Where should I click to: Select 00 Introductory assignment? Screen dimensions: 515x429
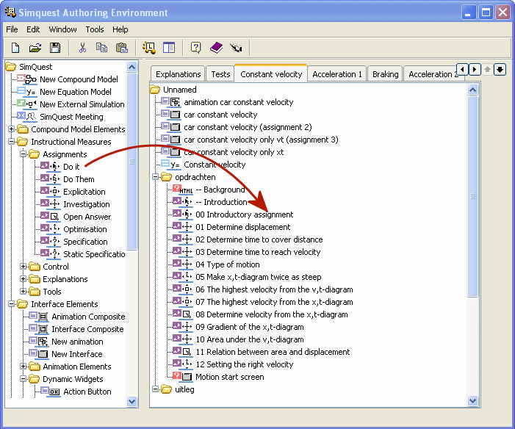(245, 214)
